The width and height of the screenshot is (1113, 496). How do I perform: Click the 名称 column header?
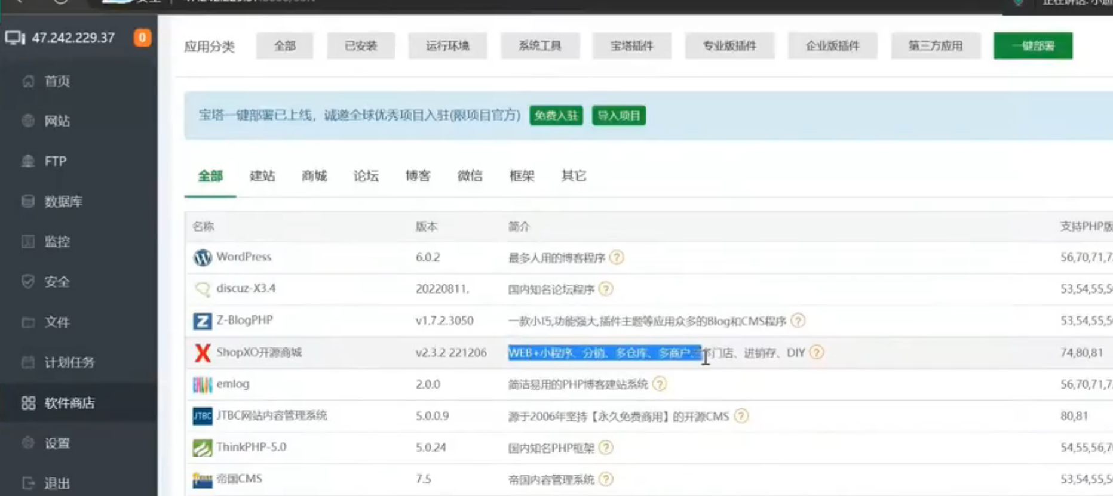coord(203,226)
